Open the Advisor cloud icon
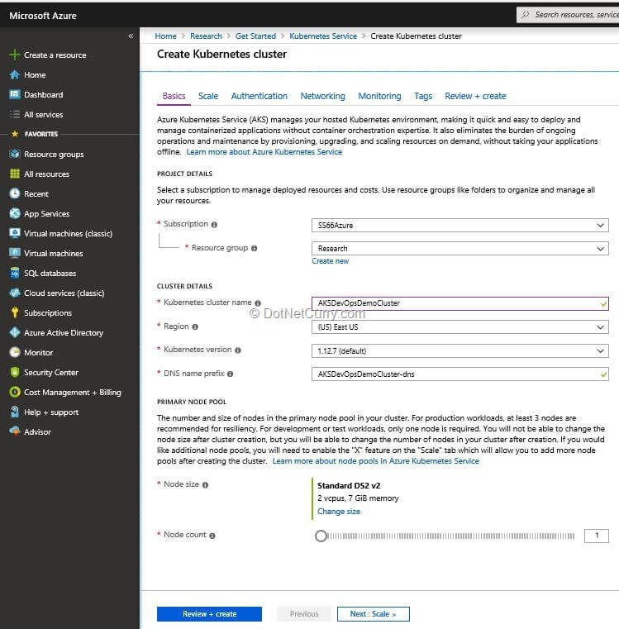Screen dimensions: 619x629 (14, 431)
